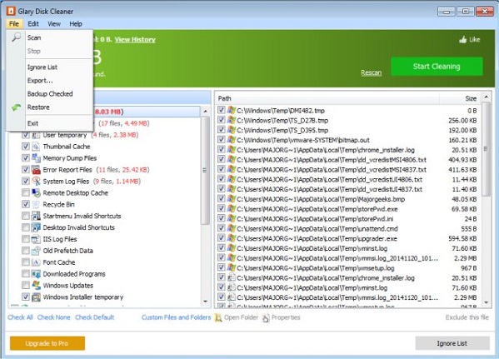Click the category list scroll-down arrow
Image resolution: width=499 pixels, height=359 pixels.
point(205,302)
